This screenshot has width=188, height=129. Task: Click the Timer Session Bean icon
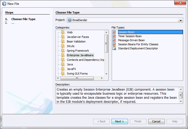click(x=114, y=36)
